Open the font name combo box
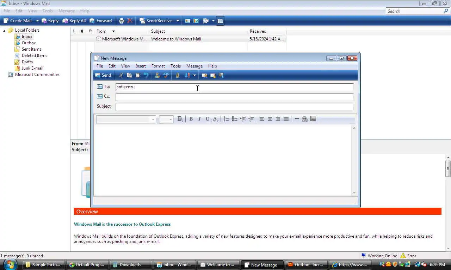The width and height of the screenshot is (451, 270). tap(126, 119)
